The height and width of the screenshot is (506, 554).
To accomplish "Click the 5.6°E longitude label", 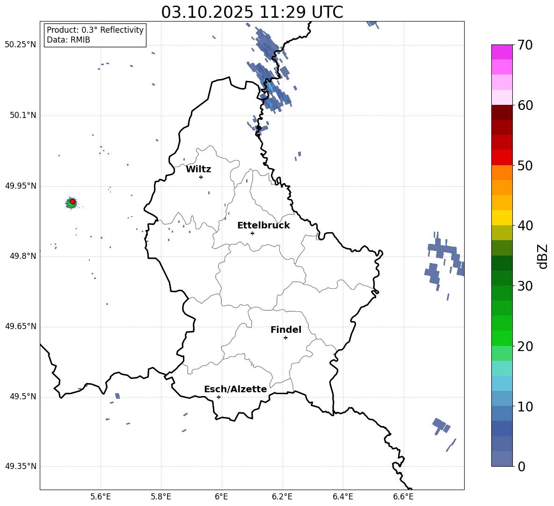I will [x=101, y=497].
